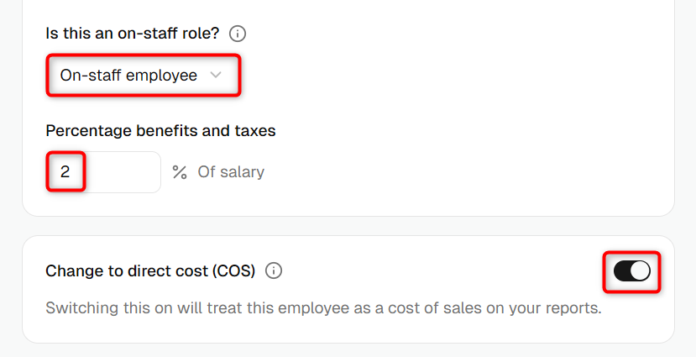This screenshot has width=696, height=357.
Task: Select the On-staff employee text in combo box
Action: (x=128, y=75)
